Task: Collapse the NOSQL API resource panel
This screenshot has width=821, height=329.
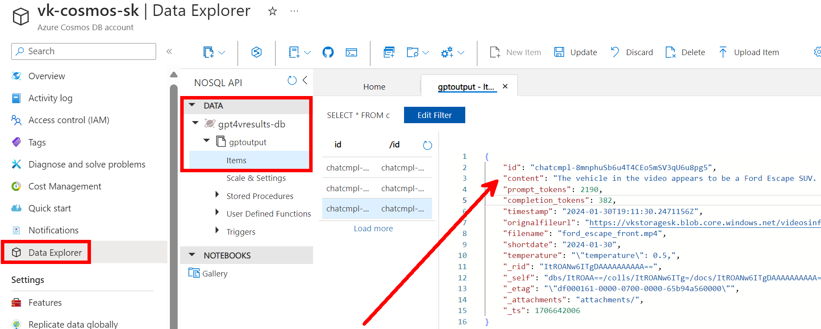Action: [305, 80]
